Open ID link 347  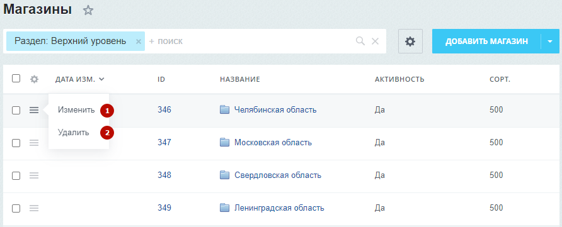(x=164, y=143)
